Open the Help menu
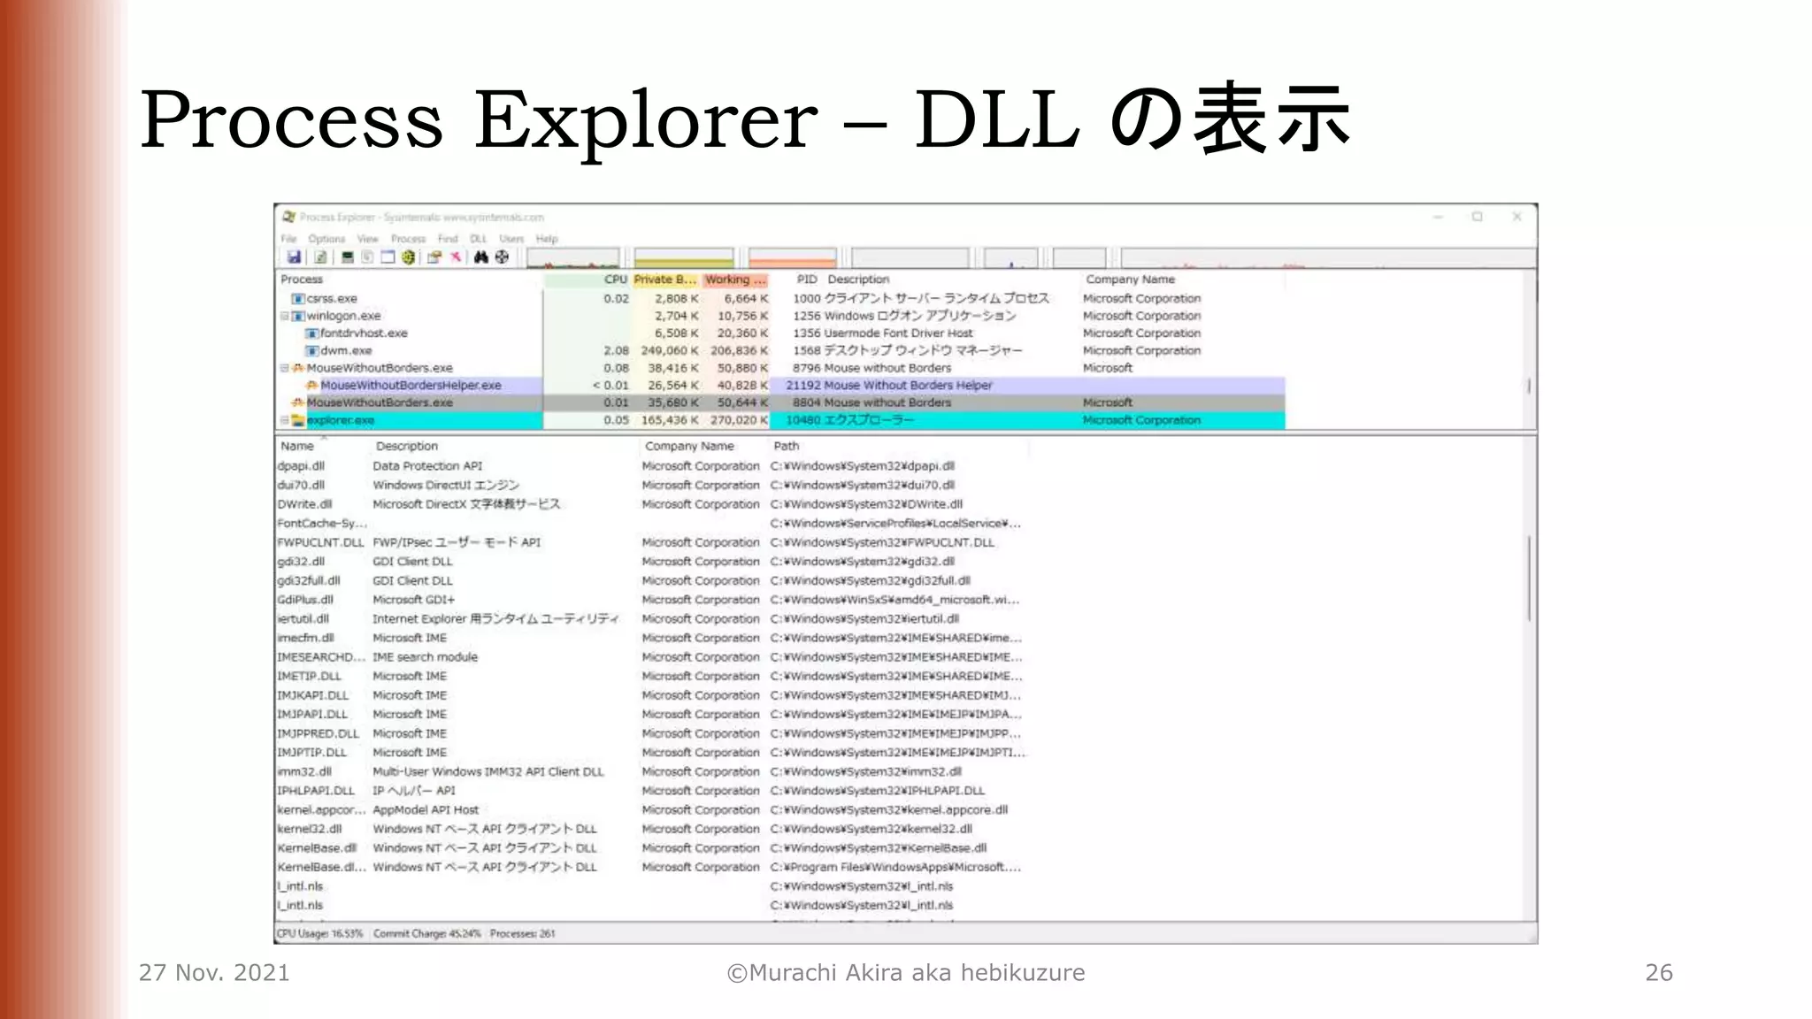 [x=547, y=239]
